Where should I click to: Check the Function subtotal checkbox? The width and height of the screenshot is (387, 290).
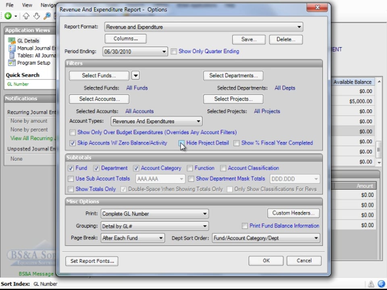190,168
